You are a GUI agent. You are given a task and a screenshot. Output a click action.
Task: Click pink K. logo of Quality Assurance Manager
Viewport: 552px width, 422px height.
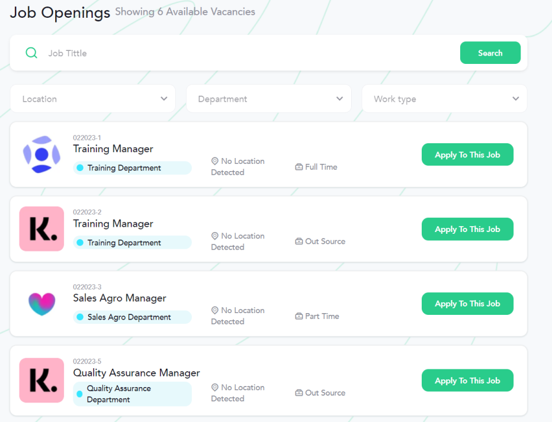pos(41,381)
